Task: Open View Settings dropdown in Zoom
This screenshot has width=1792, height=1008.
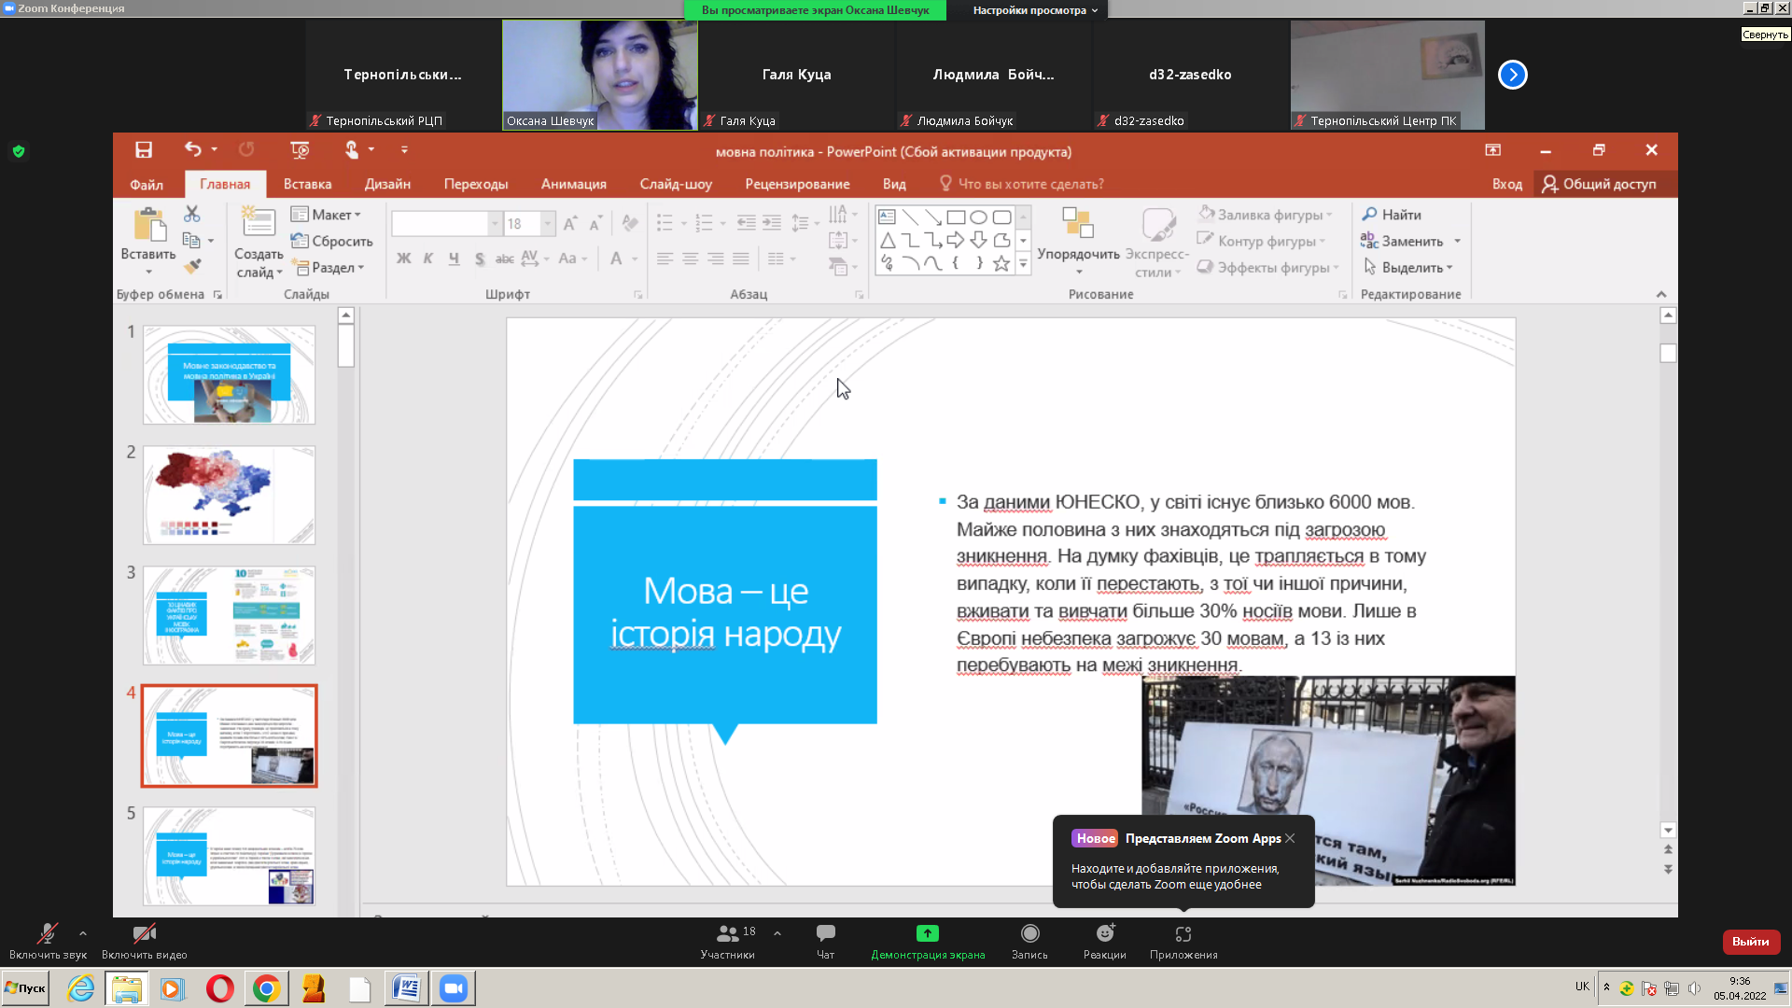Action: pos(1034,10)
